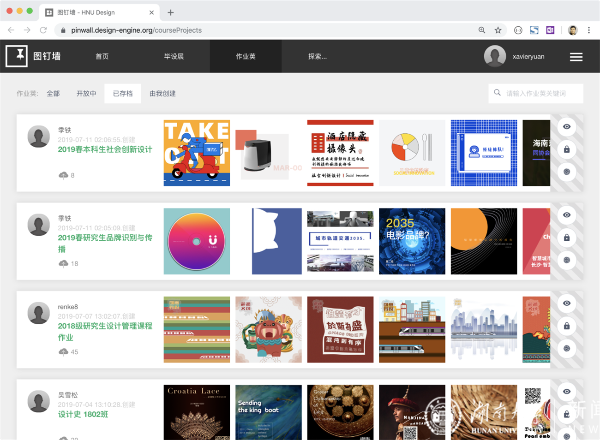This screenshot has height=440, width=600.
Task: Click lock icon for 2019春研究生品牌识别与传播 row
Action: point(567,238)
